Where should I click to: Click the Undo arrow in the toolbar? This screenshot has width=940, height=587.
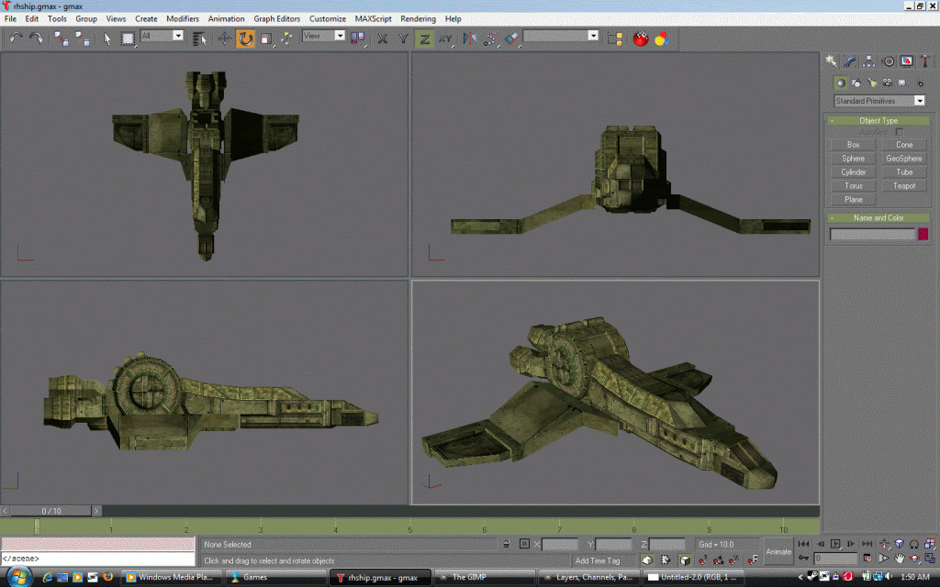click(x=16, y=38)
